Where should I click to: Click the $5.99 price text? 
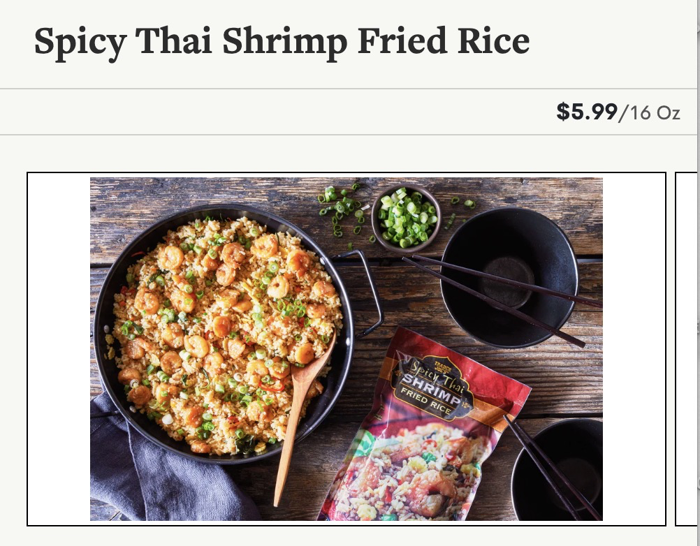click(x=587, y=112)
